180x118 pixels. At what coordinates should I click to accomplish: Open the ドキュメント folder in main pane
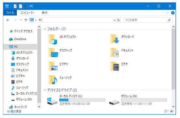[x=122, y=53]
